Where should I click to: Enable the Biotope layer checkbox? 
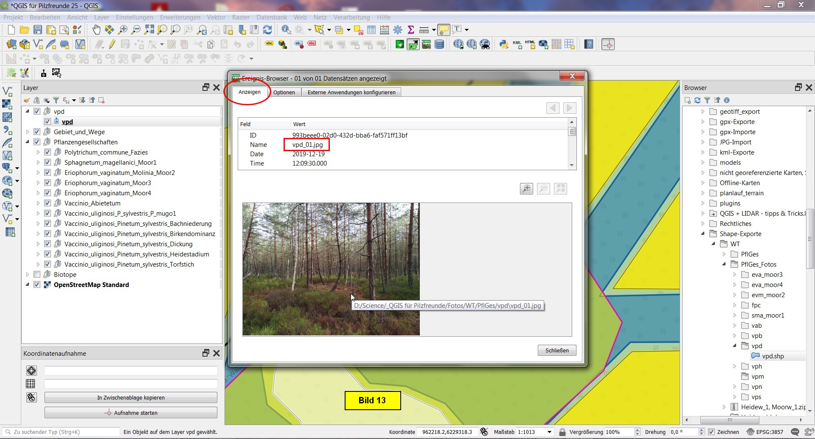click(x=37, y=275)
